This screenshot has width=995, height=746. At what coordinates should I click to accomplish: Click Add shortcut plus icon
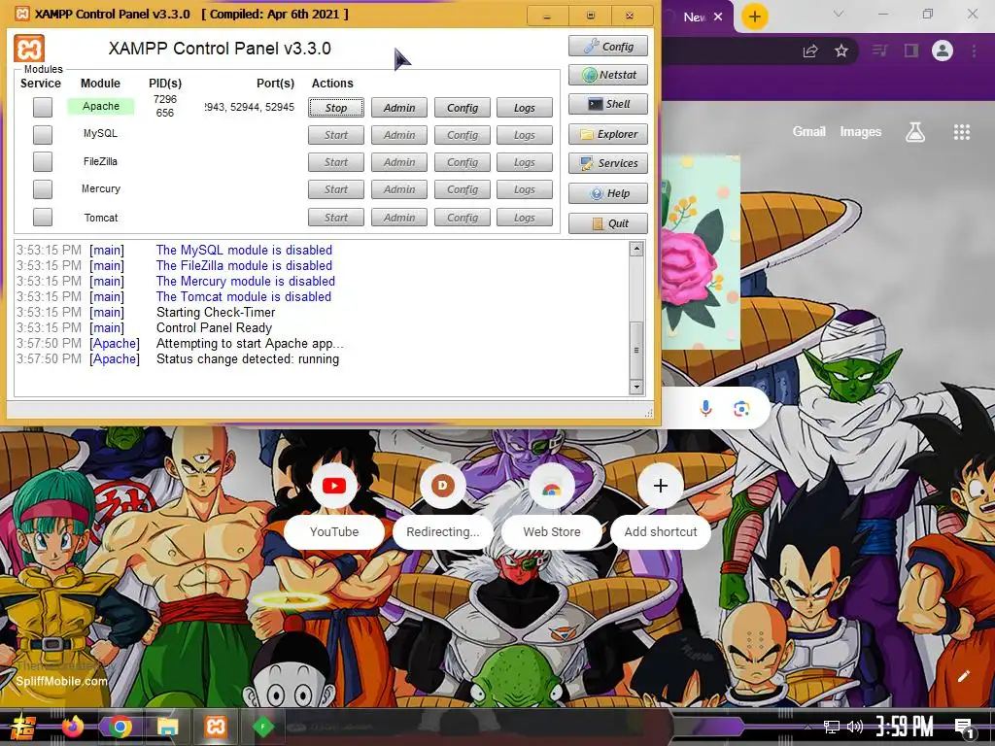[661, 486]
